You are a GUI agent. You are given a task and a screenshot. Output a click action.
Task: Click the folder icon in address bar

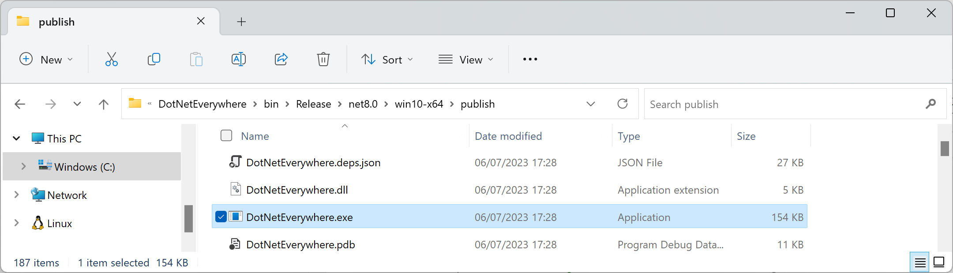coord(135,103)
